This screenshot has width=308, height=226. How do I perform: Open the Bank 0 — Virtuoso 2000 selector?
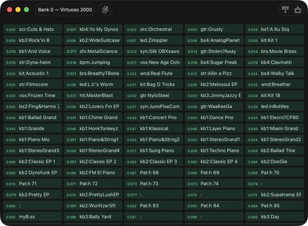pyautogui.click(x=65, y=10)
